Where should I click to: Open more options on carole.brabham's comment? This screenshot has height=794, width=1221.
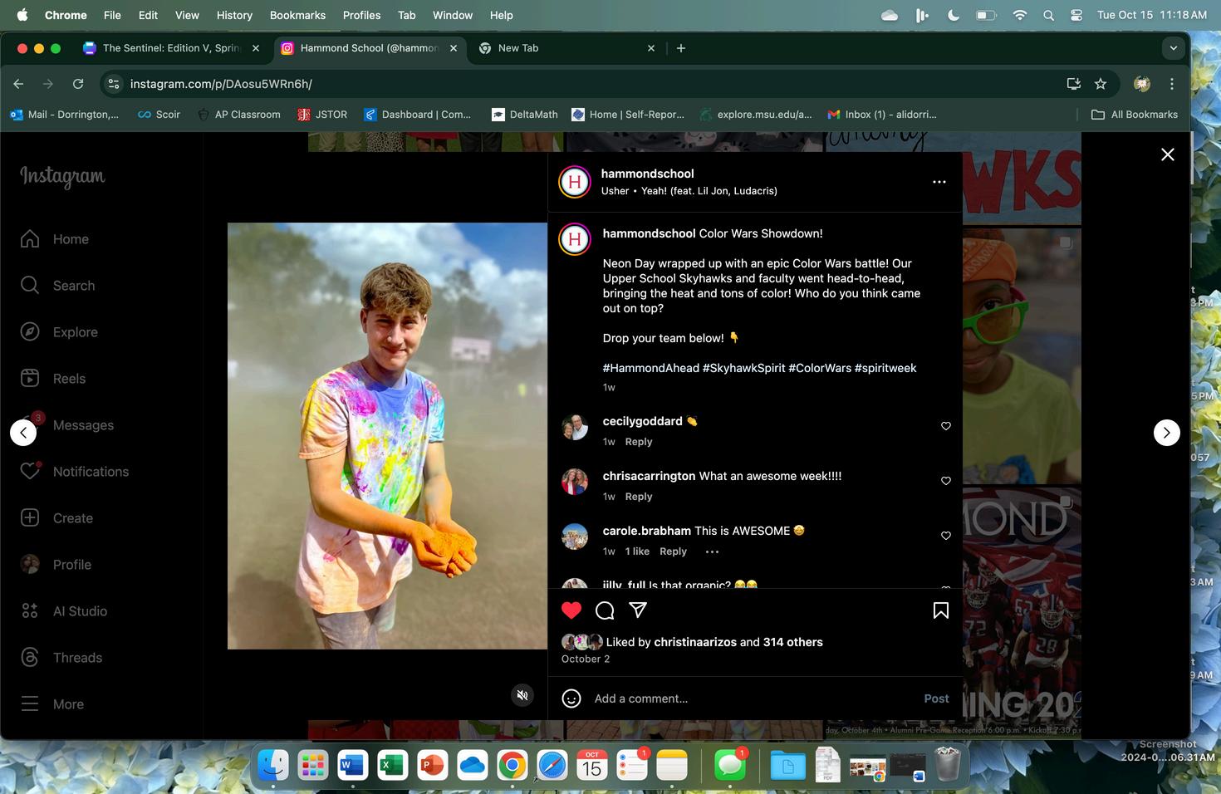pos(712,551)
